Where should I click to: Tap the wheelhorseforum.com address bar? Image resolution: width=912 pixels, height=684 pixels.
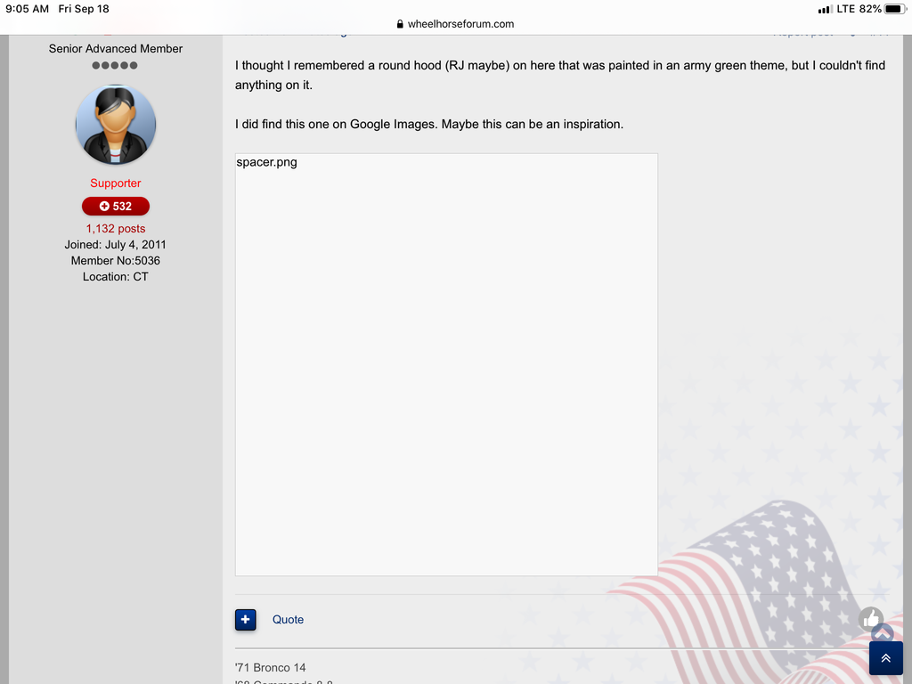(x=460, y=24)
